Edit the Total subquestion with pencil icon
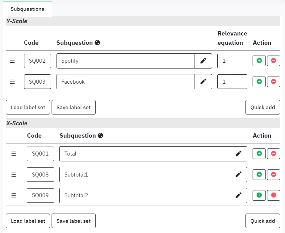Image resolution: width=285 pixels, height=233 pixels. coord(238,154)
